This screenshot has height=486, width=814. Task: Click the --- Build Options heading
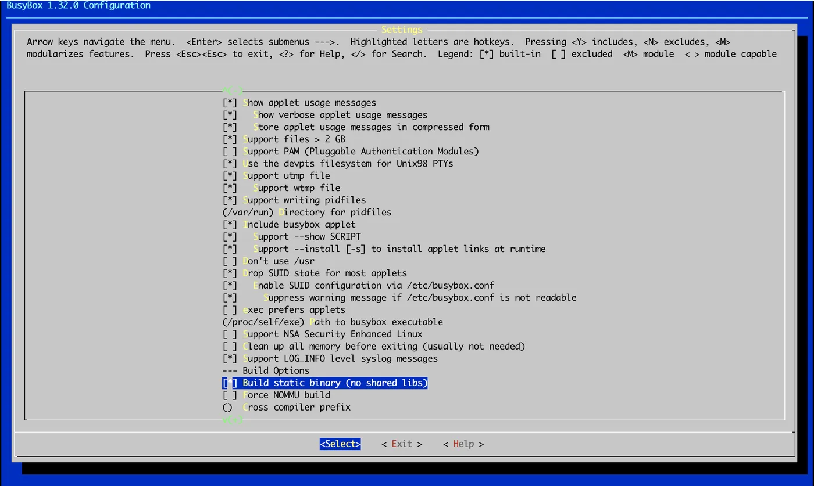click(x=266, y=371)
